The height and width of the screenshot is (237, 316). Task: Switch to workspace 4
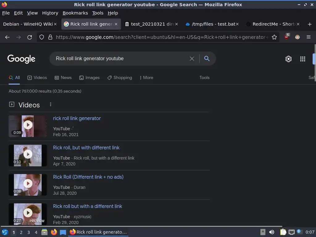click(36, 232)
